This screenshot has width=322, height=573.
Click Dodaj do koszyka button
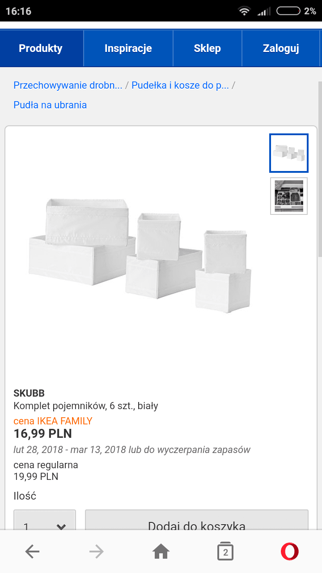pyautogui.click(x=197, y=520)
